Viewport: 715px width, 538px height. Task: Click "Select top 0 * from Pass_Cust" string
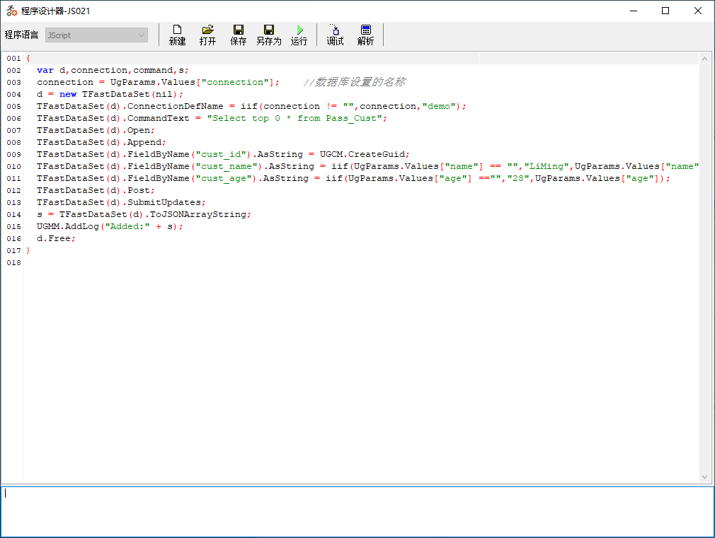click(x=294, y=119)
